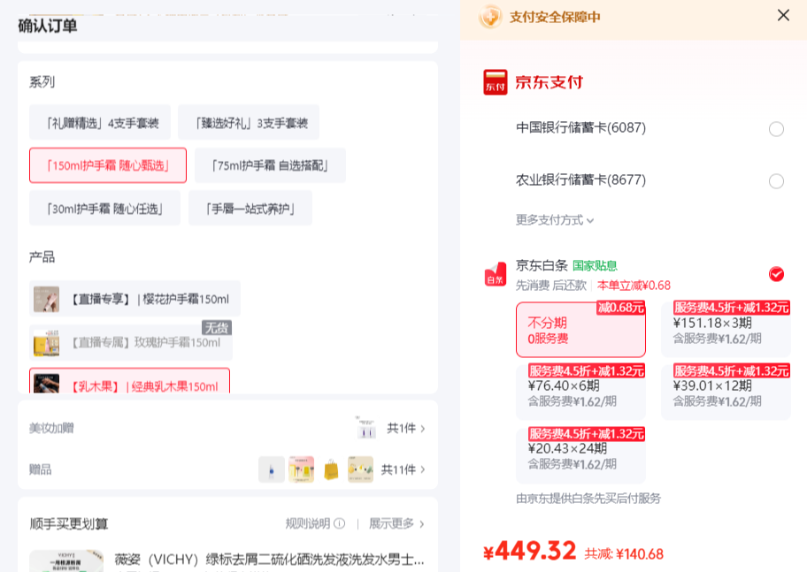The width and height of the screenshot is (807, 572).
Task: Click 顺手买更划算 section title
Action: point(68,523)
